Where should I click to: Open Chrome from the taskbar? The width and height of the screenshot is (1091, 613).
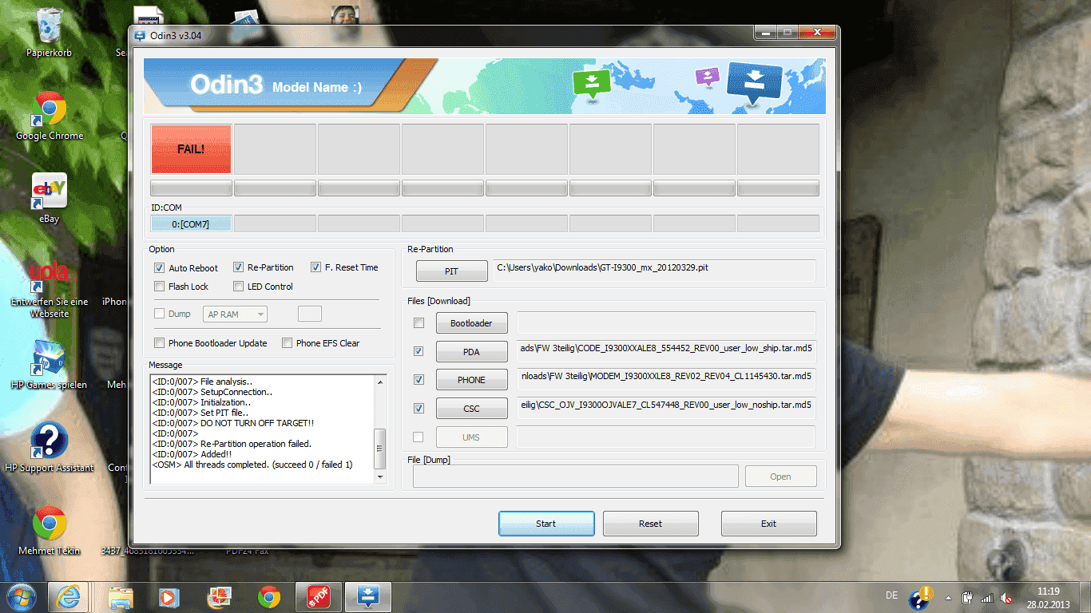tap(269, 596)
